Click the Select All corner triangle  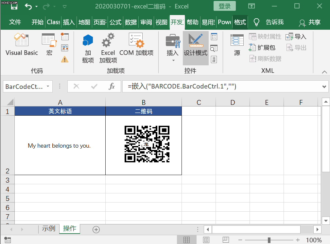tap(10, 102)
